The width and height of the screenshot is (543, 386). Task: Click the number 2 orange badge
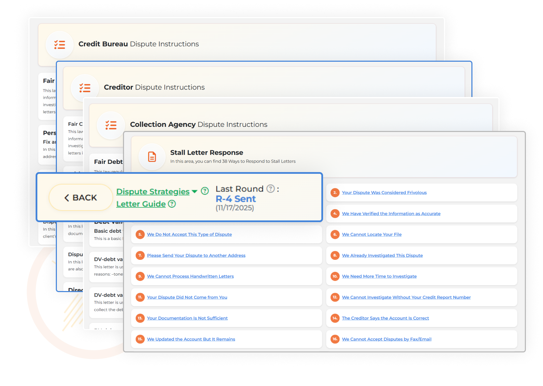(x=335, y=193)
